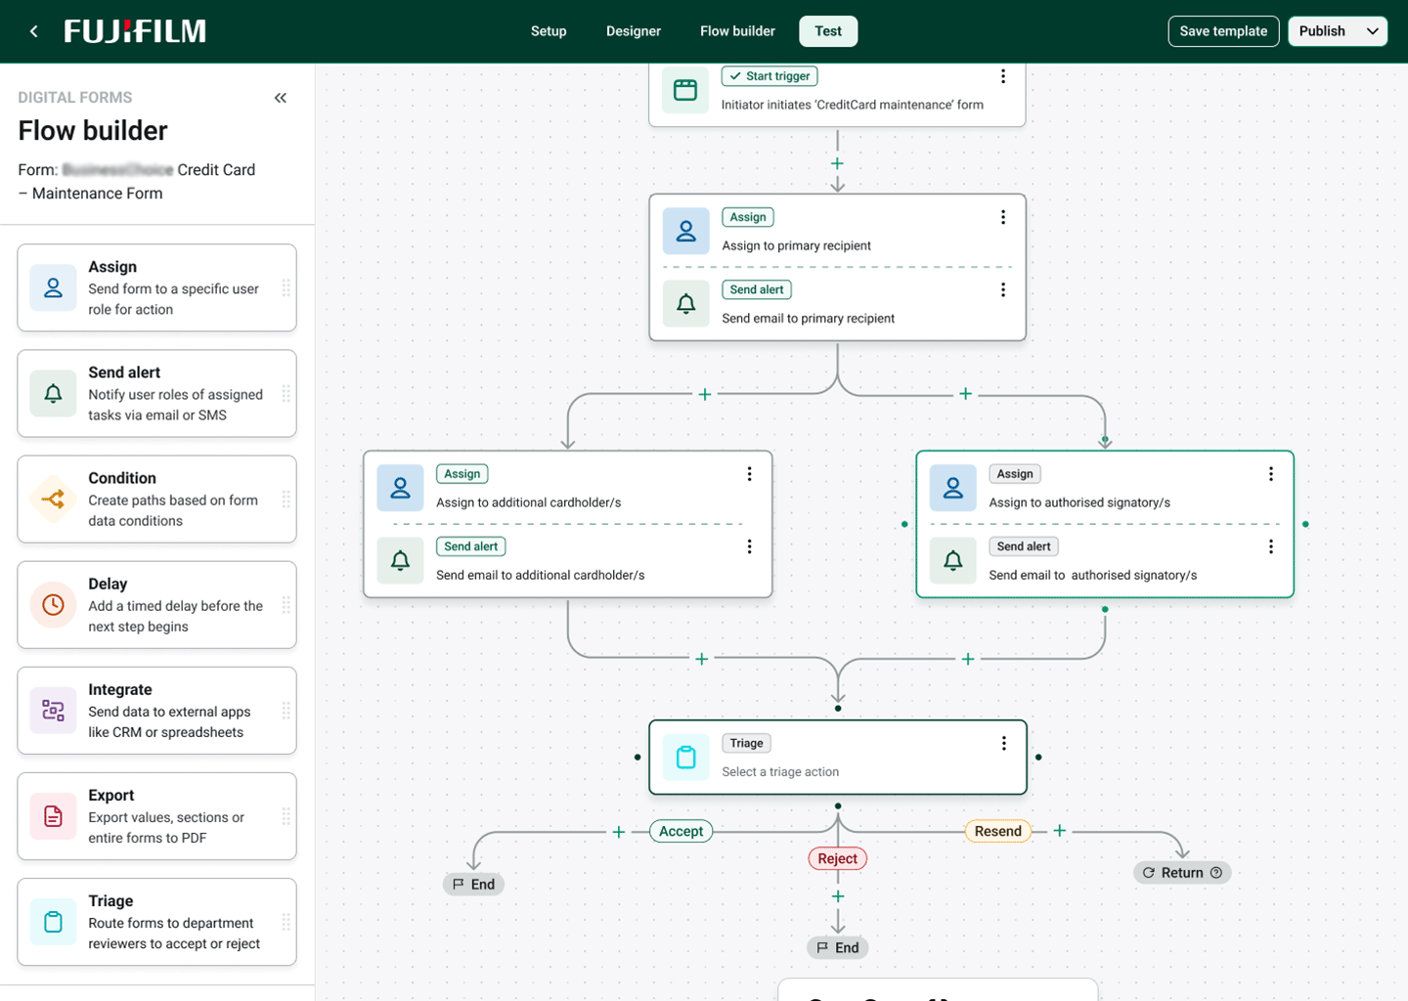Add a step via plus after Accept branch

click(618, 831)
